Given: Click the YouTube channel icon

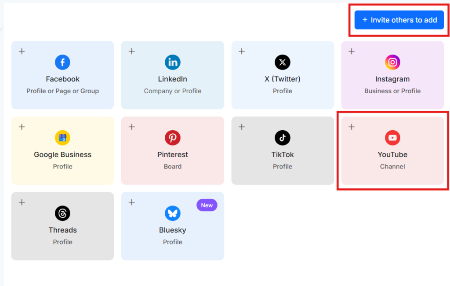Looking at the screenshot, I should pyautogui.click(x=392, y=138).
